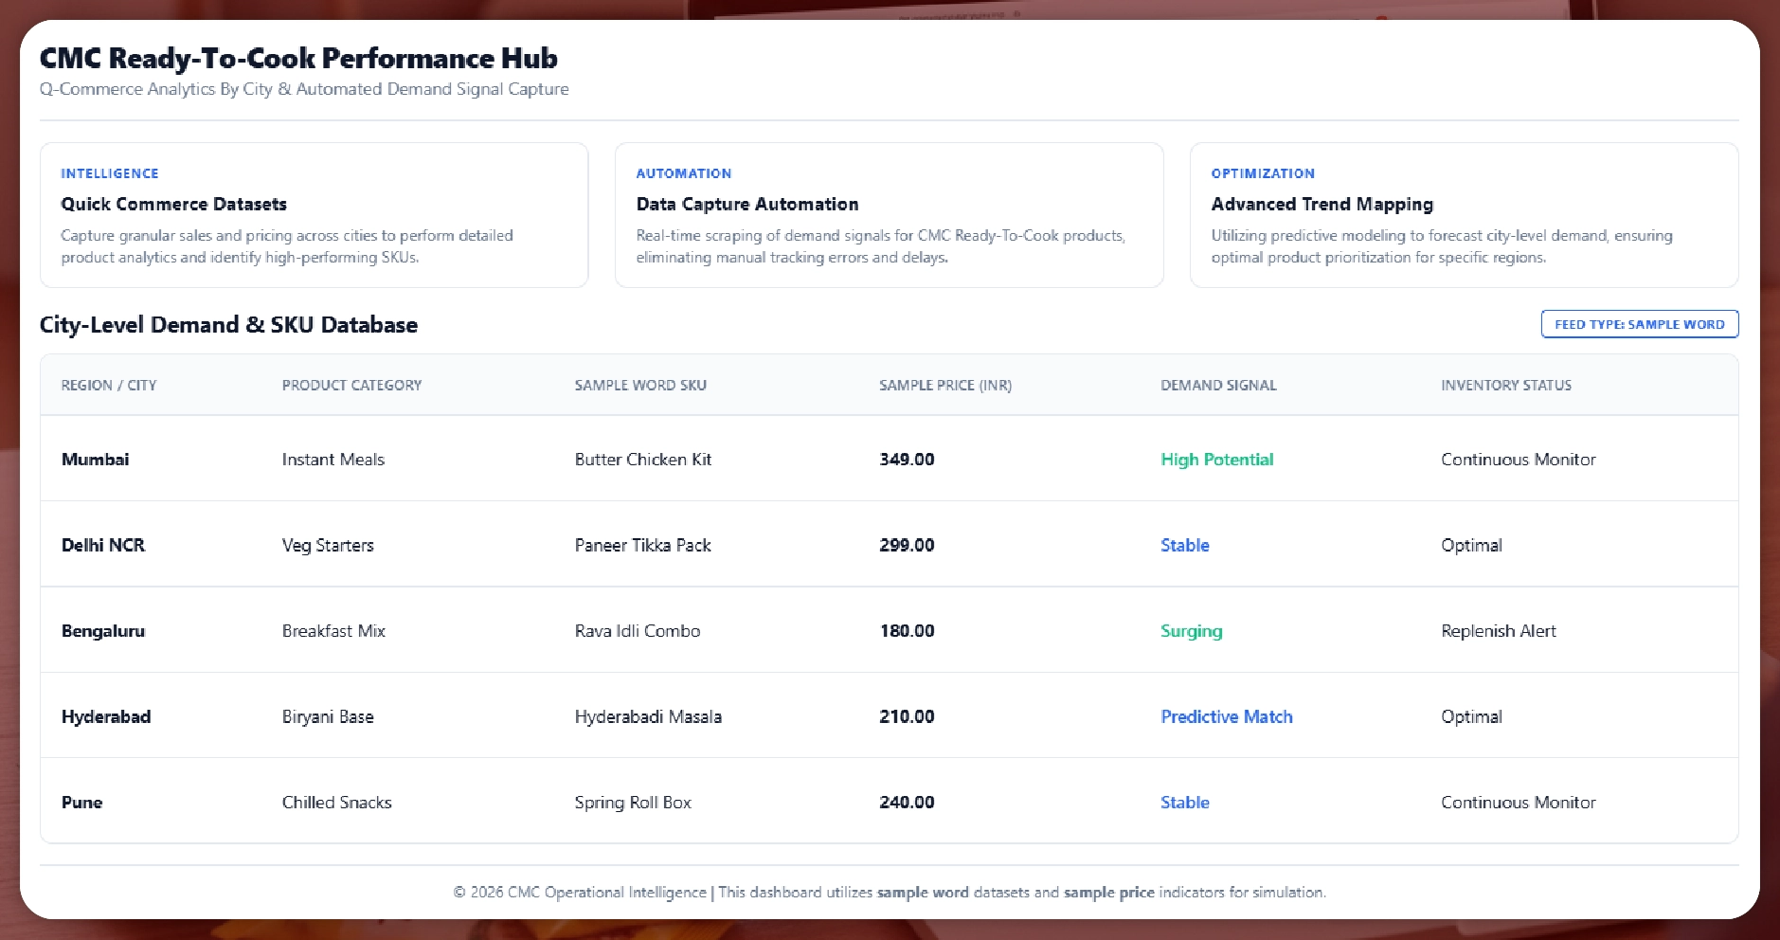Screen dimensions: 1780x940
Task: Click the CMC Ready-To-Cook Performance Hub title
Action: [298, 59]
